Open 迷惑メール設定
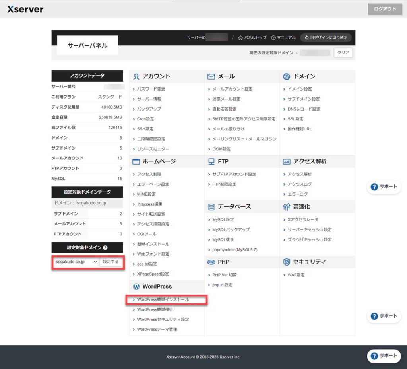This screenshot has height=369, width=407. click(x=226, y=99)
